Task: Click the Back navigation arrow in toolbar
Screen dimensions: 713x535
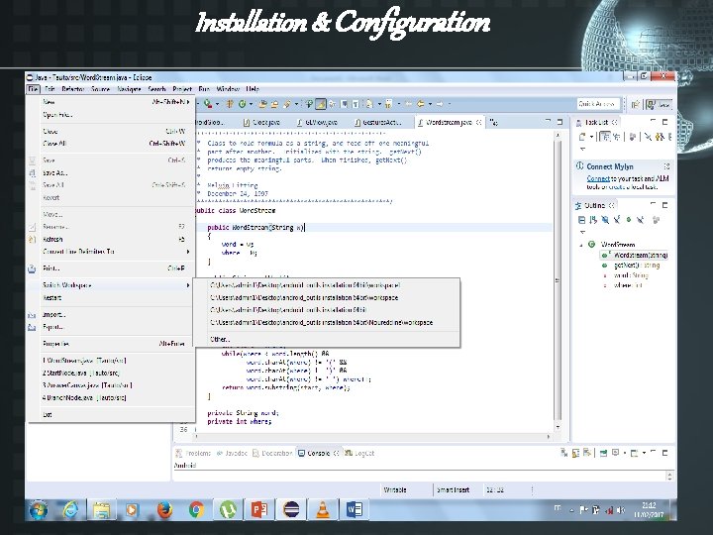Action: pos(421,104)
